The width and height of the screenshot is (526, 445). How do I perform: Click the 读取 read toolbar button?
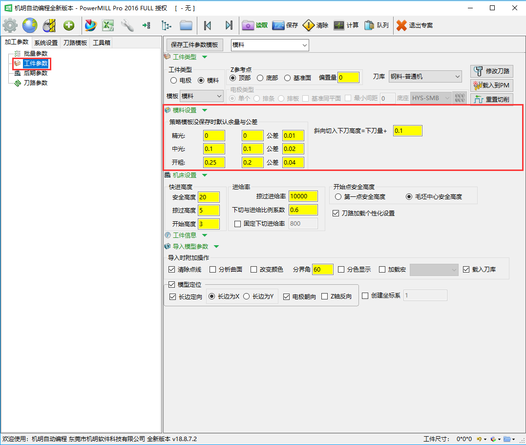(x=254, y=25)
